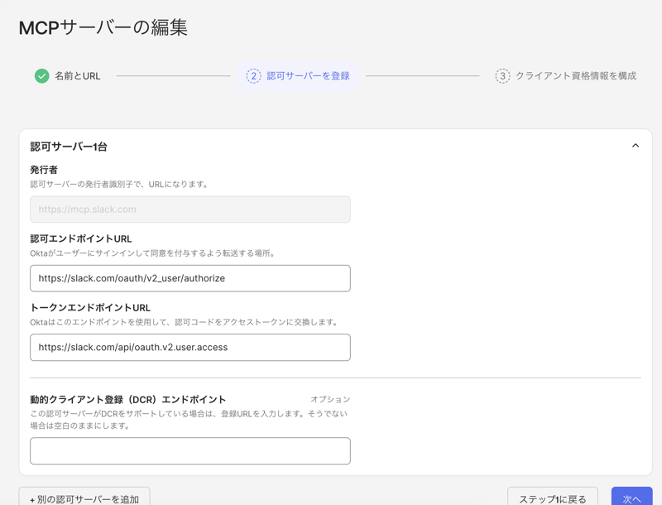Click the description starting with Oktaはこのエンドポイント
Image resolution: width=662 pixels, height=505 pixels.
point(185,322)
